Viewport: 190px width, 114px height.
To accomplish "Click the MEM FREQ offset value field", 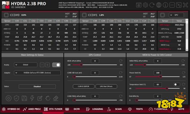I will [x=158, y=61].
